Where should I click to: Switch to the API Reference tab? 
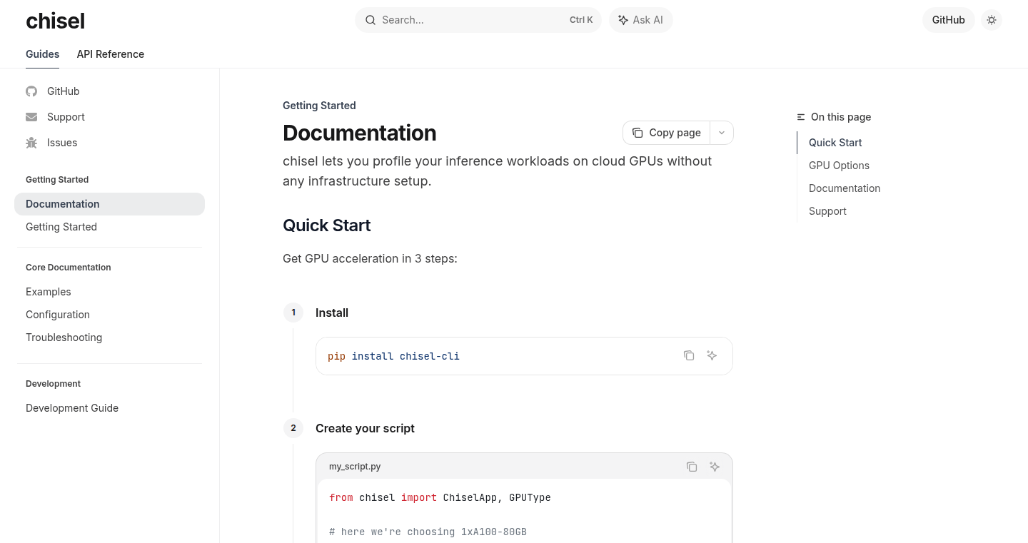[110, 54]
